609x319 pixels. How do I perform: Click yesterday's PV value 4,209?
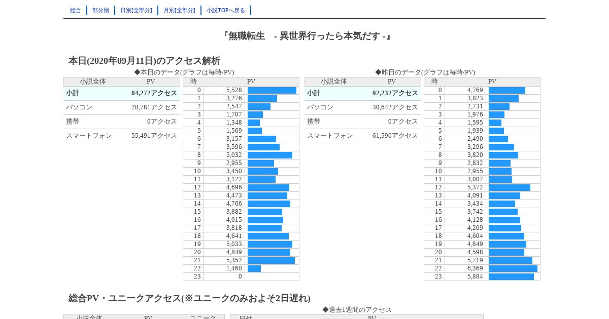(x=475, y=228)
